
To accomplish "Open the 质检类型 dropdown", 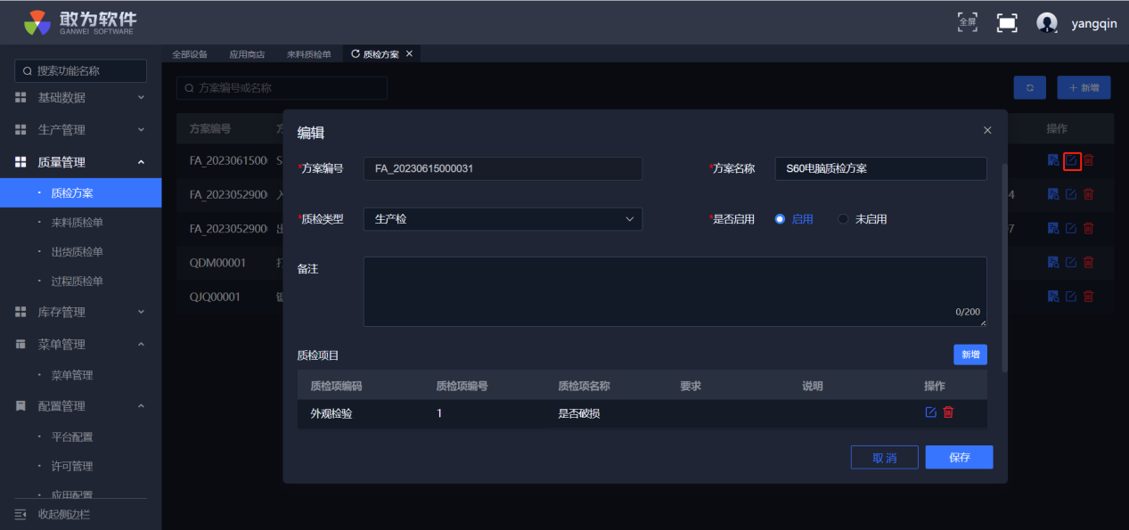I will point(503,219).
